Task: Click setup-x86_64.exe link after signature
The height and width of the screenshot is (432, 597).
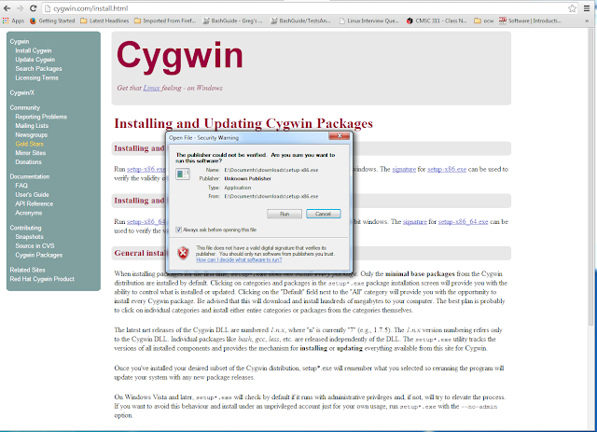Action: pos(463,222)
